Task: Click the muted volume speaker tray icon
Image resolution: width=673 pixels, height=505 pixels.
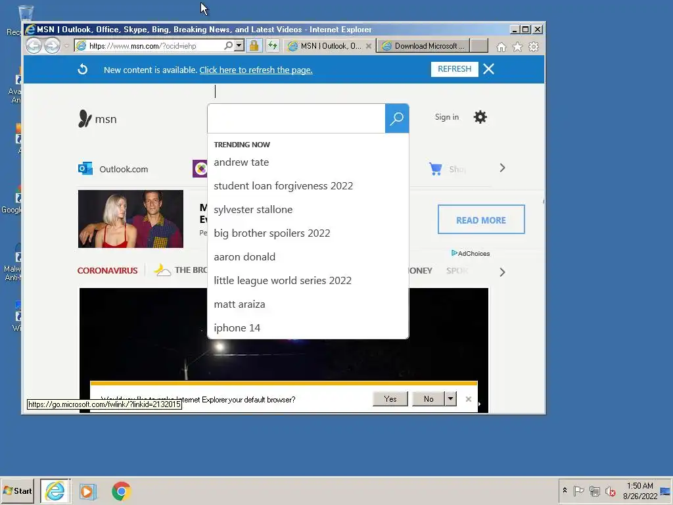Action: point(610,491)
